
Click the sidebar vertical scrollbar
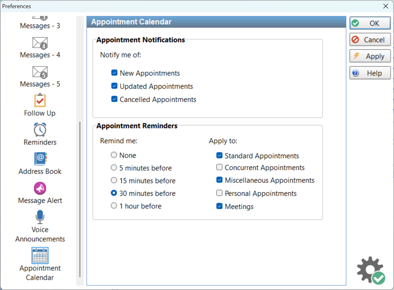(x=80, y=199)
